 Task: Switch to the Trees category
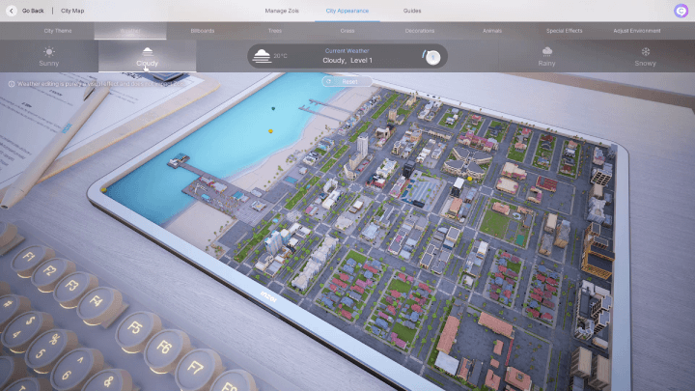pos(275,31)
